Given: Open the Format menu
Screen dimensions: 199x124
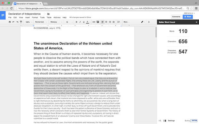Looking at the screenshot, I should [x=35, y=18].
